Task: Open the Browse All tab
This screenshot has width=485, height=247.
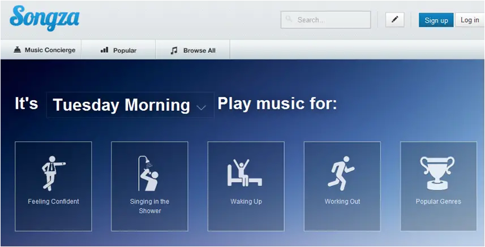Action: tap(193, 49)
